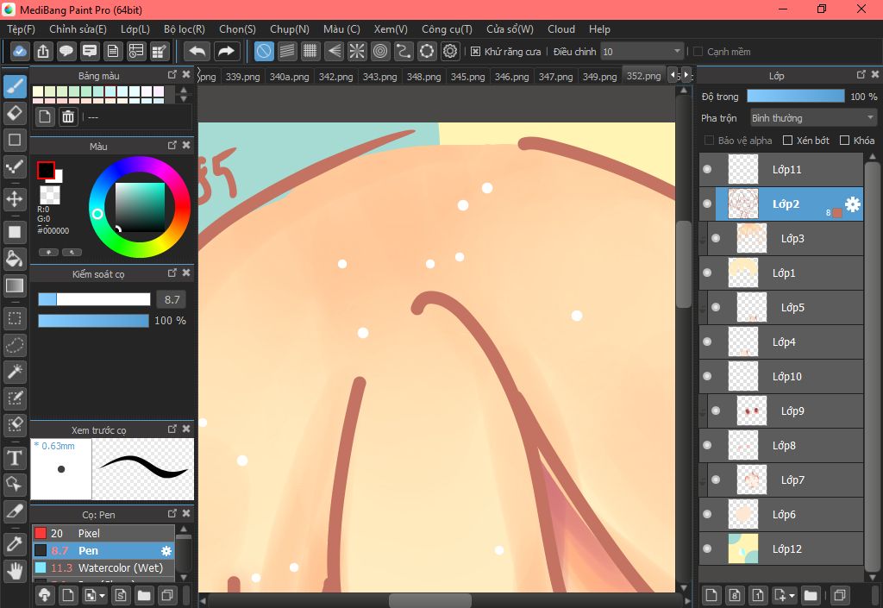883x608 pixels.
Task: Click the brush size slider showing 8.7
Action: (94, 299)
